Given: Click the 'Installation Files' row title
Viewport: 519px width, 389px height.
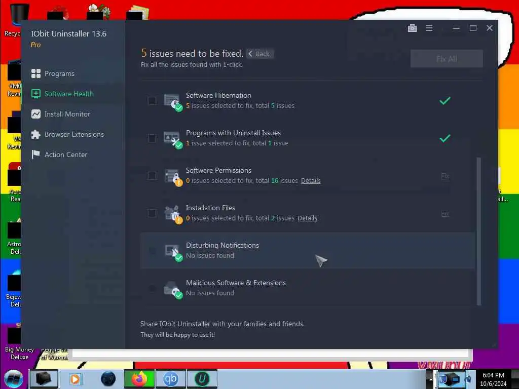Looking at the screenshot, I should click(210, 208).
